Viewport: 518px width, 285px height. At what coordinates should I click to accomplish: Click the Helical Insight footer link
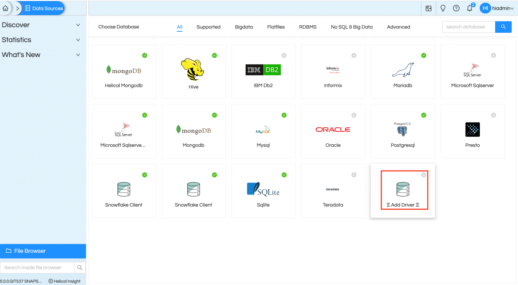click(x=64, y=281)
